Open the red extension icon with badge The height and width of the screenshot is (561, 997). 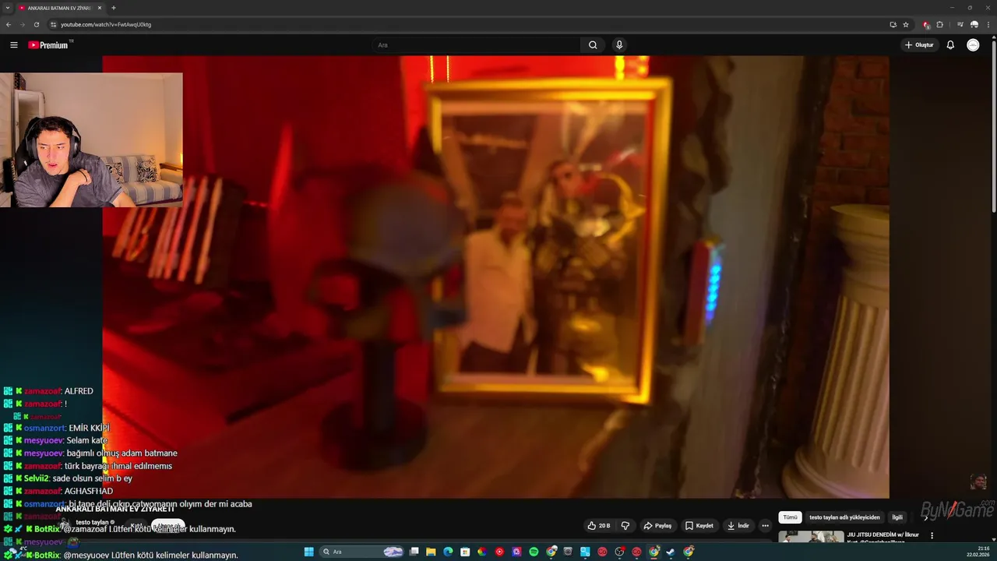(x=926, y=24)
